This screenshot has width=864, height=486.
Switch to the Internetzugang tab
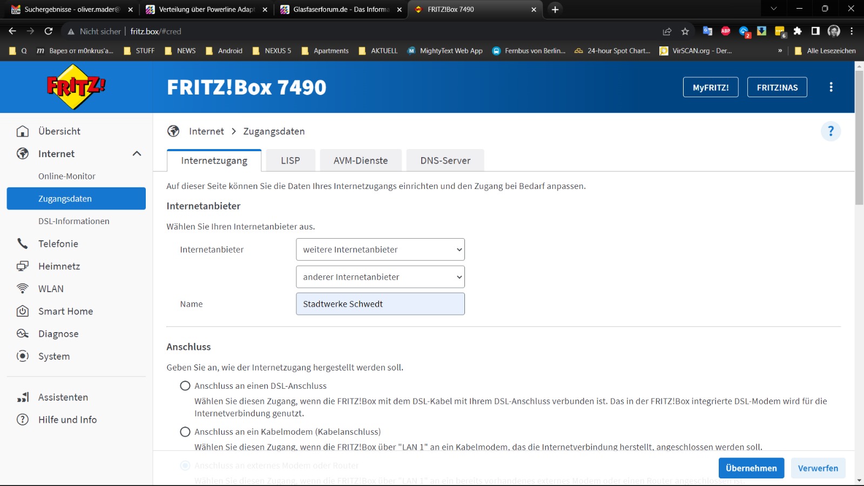tap(214, 160)
